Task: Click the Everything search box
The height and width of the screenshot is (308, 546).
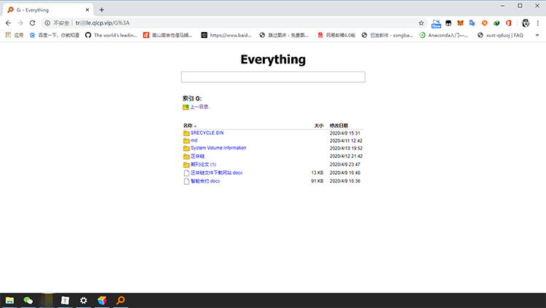Action: coord(272,77)
